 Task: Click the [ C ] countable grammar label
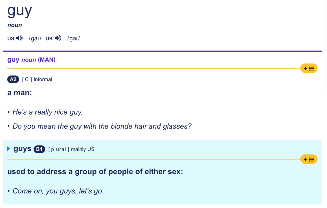pos(27,79)
